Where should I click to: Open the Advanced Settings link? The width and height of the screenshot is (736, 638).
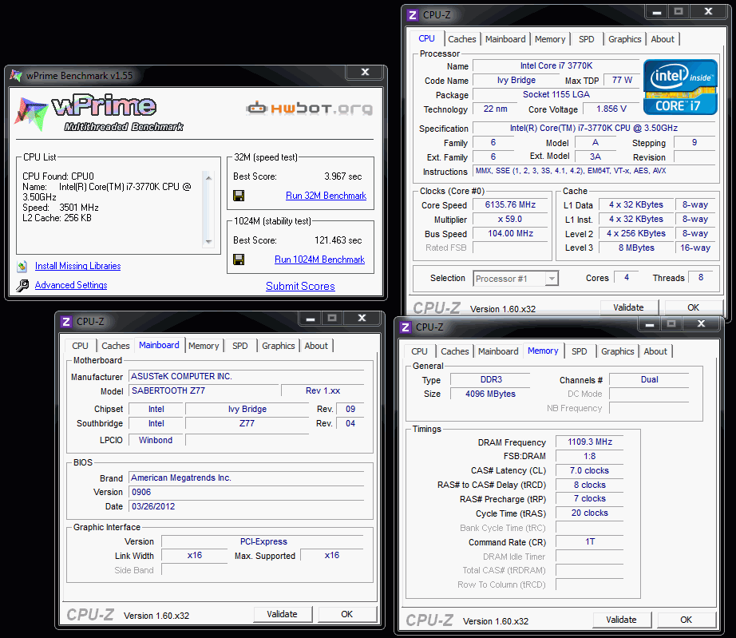(71, 285)
